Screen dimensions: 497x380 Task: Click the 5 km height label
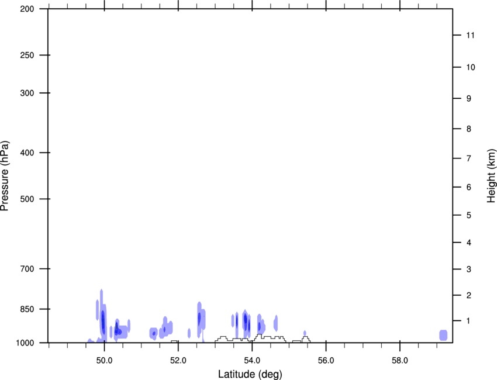469,215
